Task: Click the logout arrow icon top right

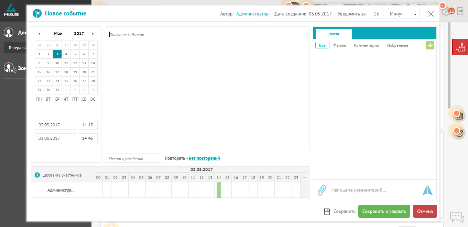Action: 461,11
